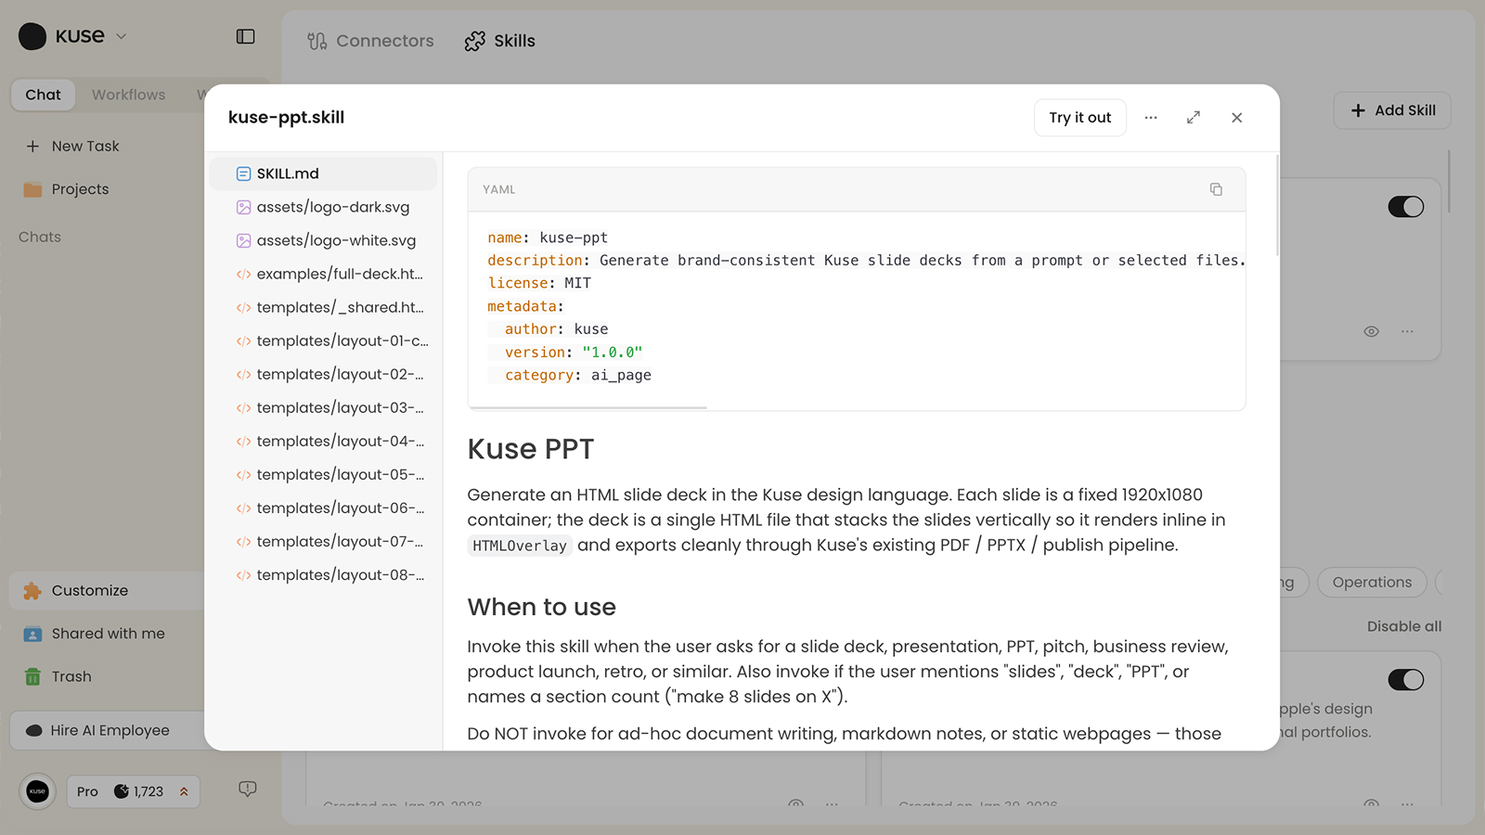Open the Kuse workspace dropdown chevron

[x=121, y=36]
